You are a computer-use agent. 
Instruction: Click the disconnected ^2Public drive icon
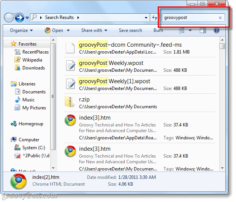point(17,156)
